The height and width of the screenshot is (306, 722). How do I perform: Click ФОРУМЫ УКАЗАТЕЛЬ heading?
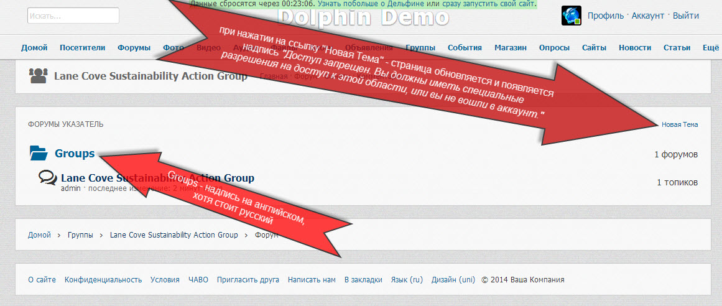66,124
